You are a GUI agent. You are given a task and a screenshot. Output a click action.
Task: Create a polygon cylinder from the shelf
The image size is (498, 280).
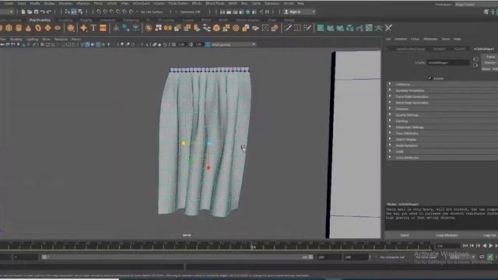[x=19, y=28]
